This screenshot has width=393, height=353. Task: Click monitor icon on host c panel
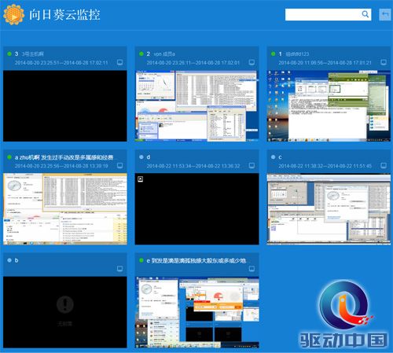click(x=384, y=166)
